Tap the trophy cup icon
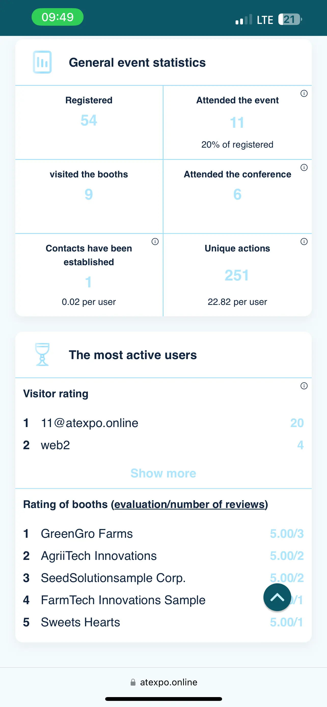This screenshot has height=707, width=327. click(42, 354)
